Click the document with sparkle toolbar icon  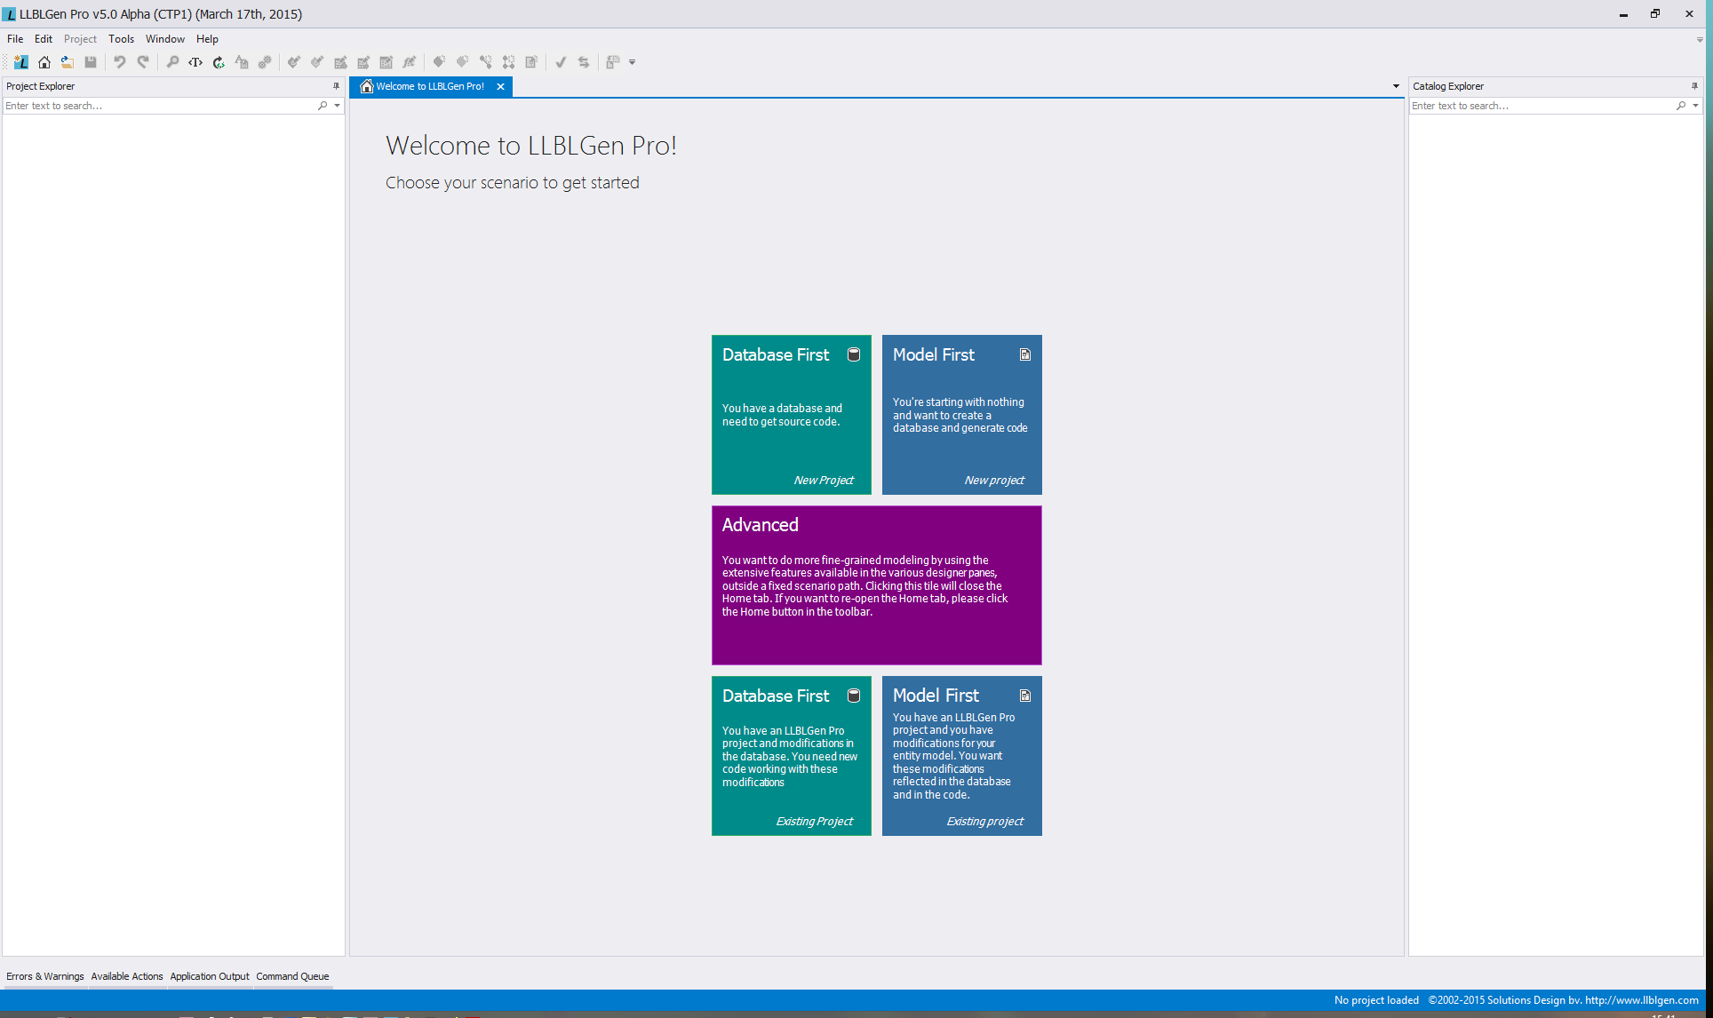[x=531, y=62]
